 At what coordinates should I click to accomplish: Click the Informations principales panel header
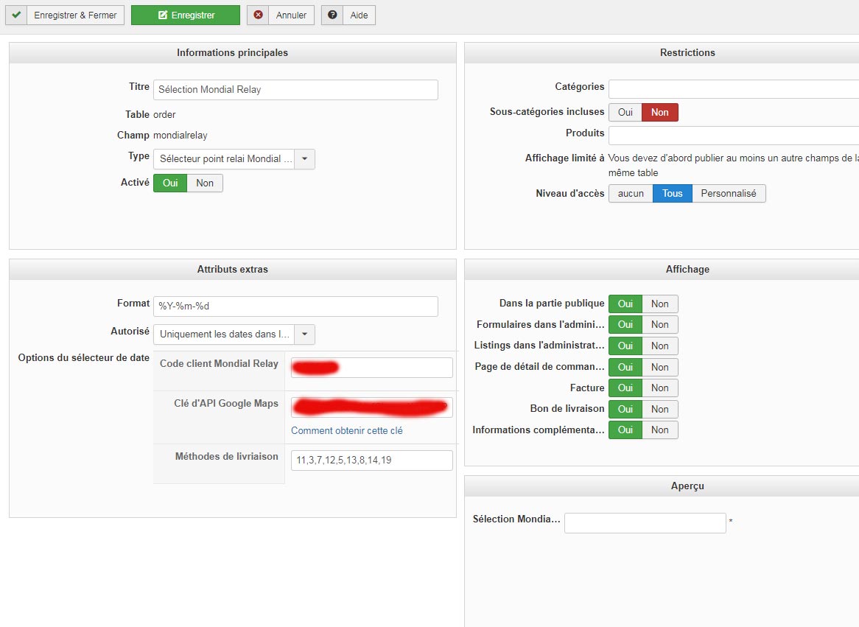(232, 52)
